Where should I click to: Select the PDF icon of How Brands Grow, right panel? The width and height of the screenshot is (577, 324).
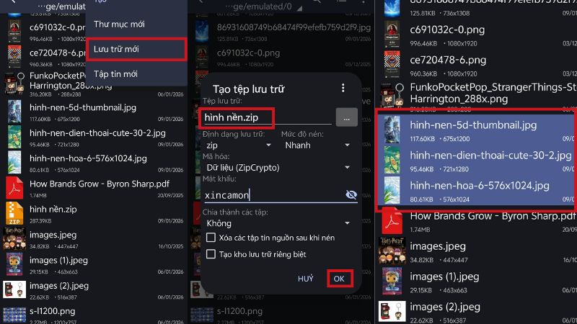pyautogui.click(x=392, y=221)
